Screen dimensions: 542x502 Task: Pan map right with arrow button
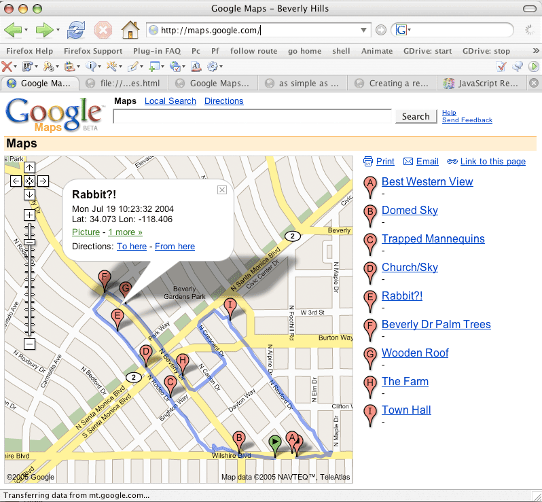(43, 181)
